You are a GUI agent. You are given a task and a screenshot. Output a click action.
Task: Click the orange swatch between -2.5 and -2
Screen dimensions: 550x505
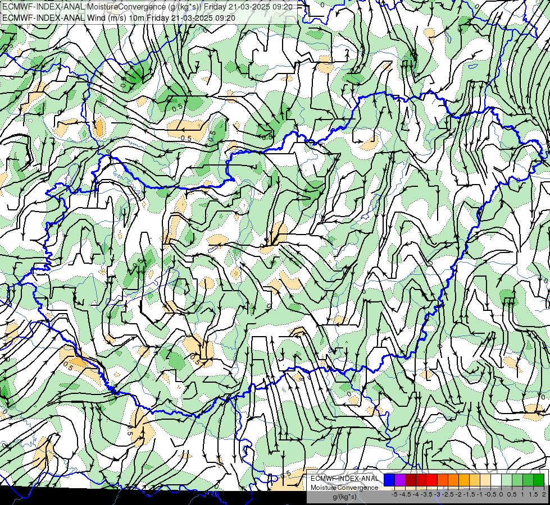pyautogui.click(x=453, y=480)
